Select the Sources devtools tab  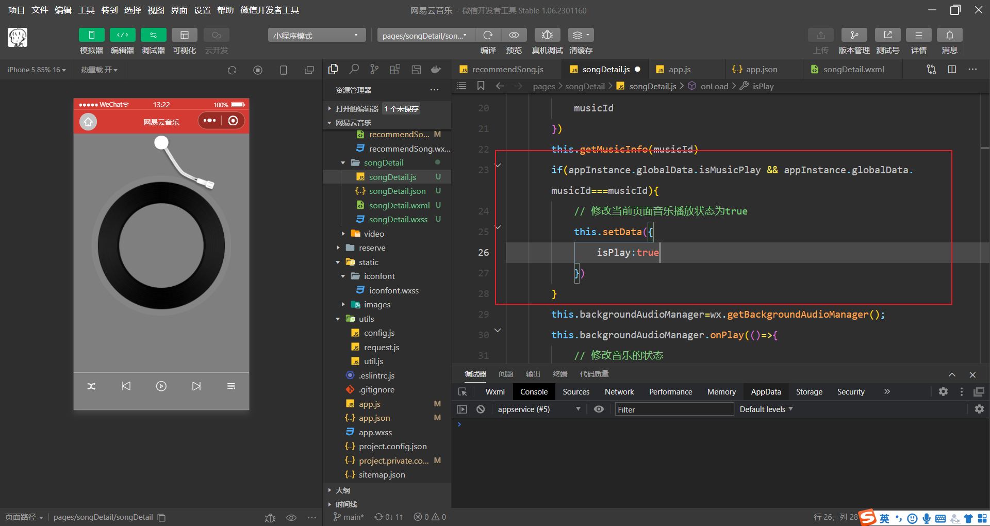pyautogui.click(x=576, y=392)
